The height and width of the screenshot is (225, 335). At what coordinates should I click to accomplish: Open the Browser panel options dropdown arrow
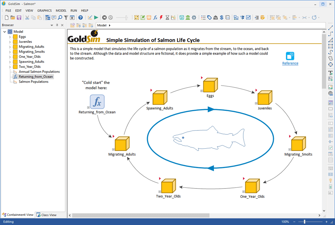[x=52, y=25]
